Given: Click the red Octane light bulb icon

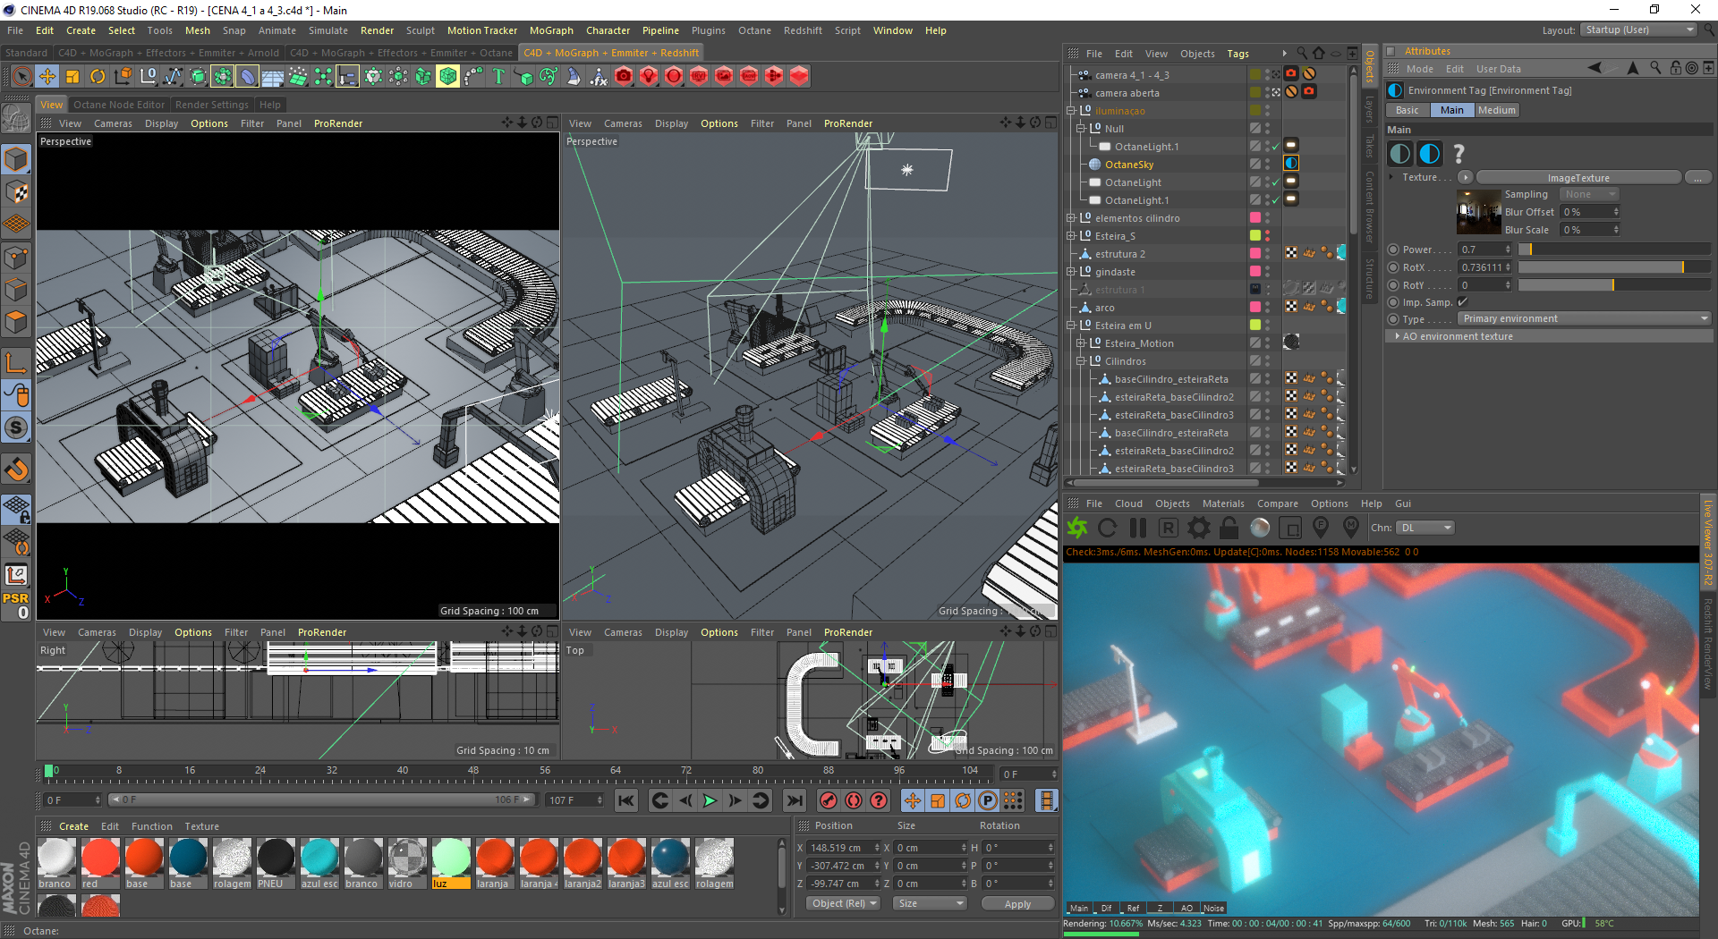Looking at the screenshot, I should point(649,77).
